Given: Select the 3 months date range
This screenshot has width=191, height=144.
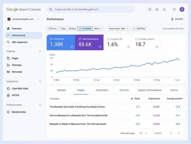Looking at the screenshot, I should 85,29.
